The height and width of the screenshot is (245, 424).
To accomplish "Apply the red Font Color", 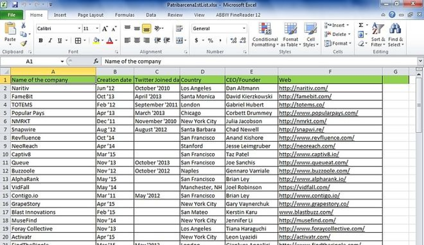I will (x=110, y=40).
